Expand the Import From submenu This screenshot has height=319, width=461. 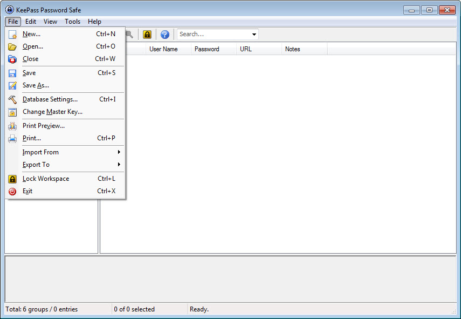pyautogui.click(x=65, y=152)
